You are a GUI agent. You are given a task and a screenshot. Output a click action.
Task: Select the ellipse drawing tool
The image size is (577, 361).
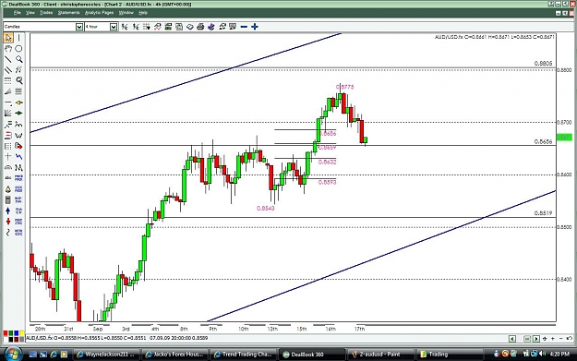pos(18,49)
